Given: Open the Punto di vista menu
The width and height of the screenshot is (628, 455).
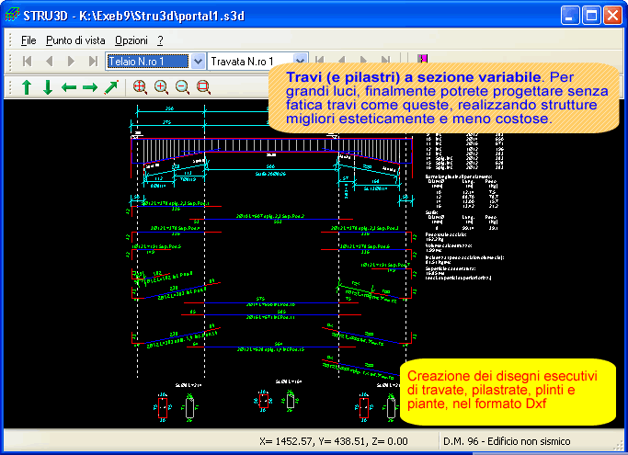Looking at the screenshot, I should click(75, 40).
